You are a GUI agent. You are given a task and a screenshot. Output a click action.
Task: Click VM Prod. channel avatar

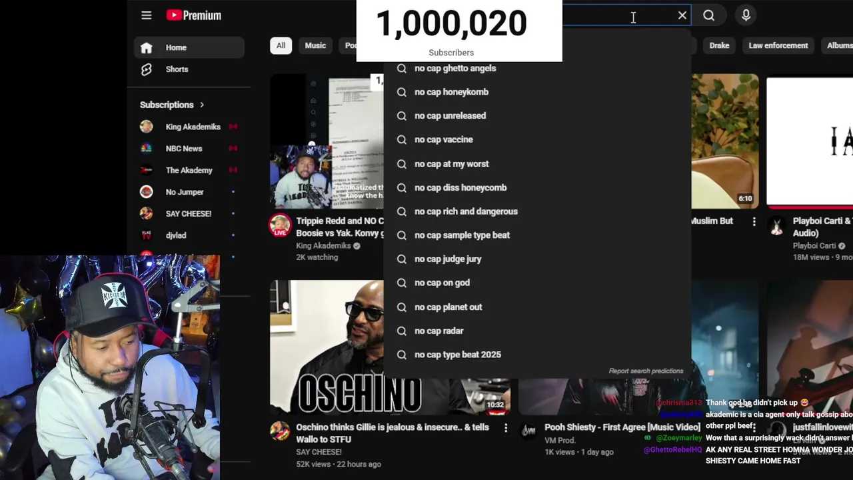pos(528,431)
